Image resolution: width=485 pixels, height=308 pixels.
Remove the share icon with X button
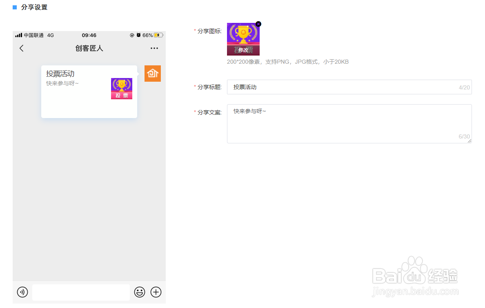click(258, 24)
